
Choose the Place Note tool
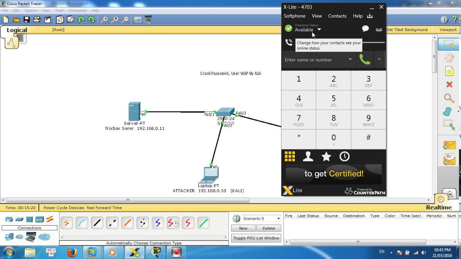click(x=449, y=71)
